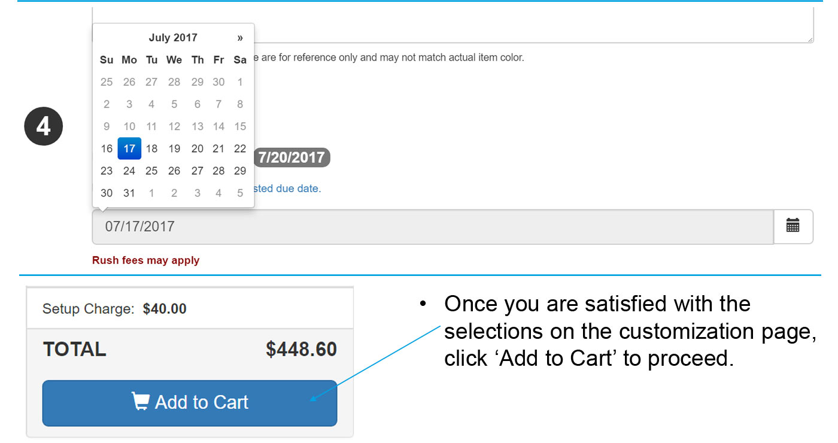Click the large text area at top

[533, 24]
